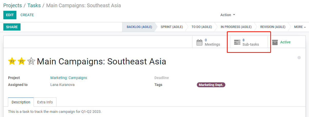Click the Marketing Dept. tag

tap(211, 85)
